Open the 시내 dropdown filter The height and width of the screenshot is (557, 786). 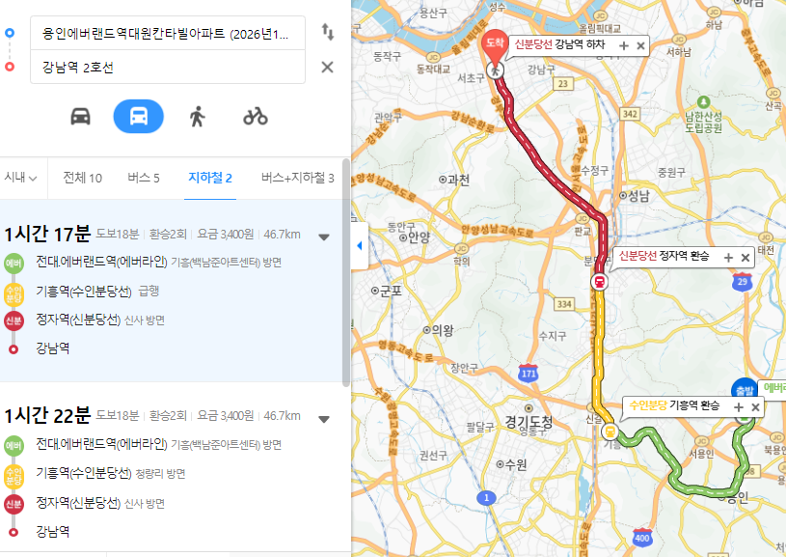coord(20,178)
